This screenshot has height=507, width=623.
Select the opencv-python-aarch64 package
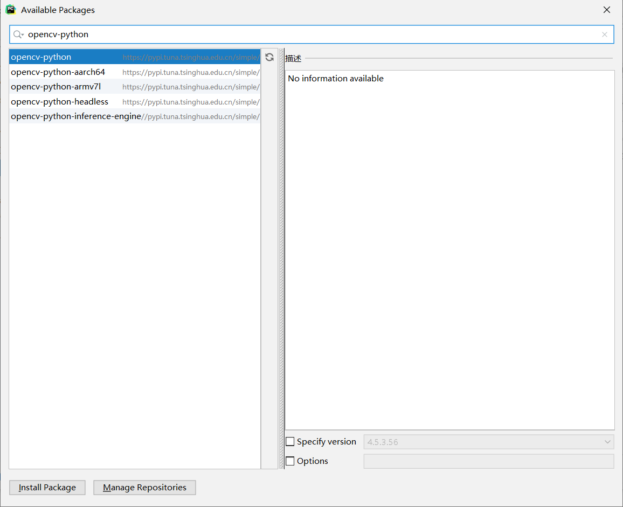(x=135, y=72)
